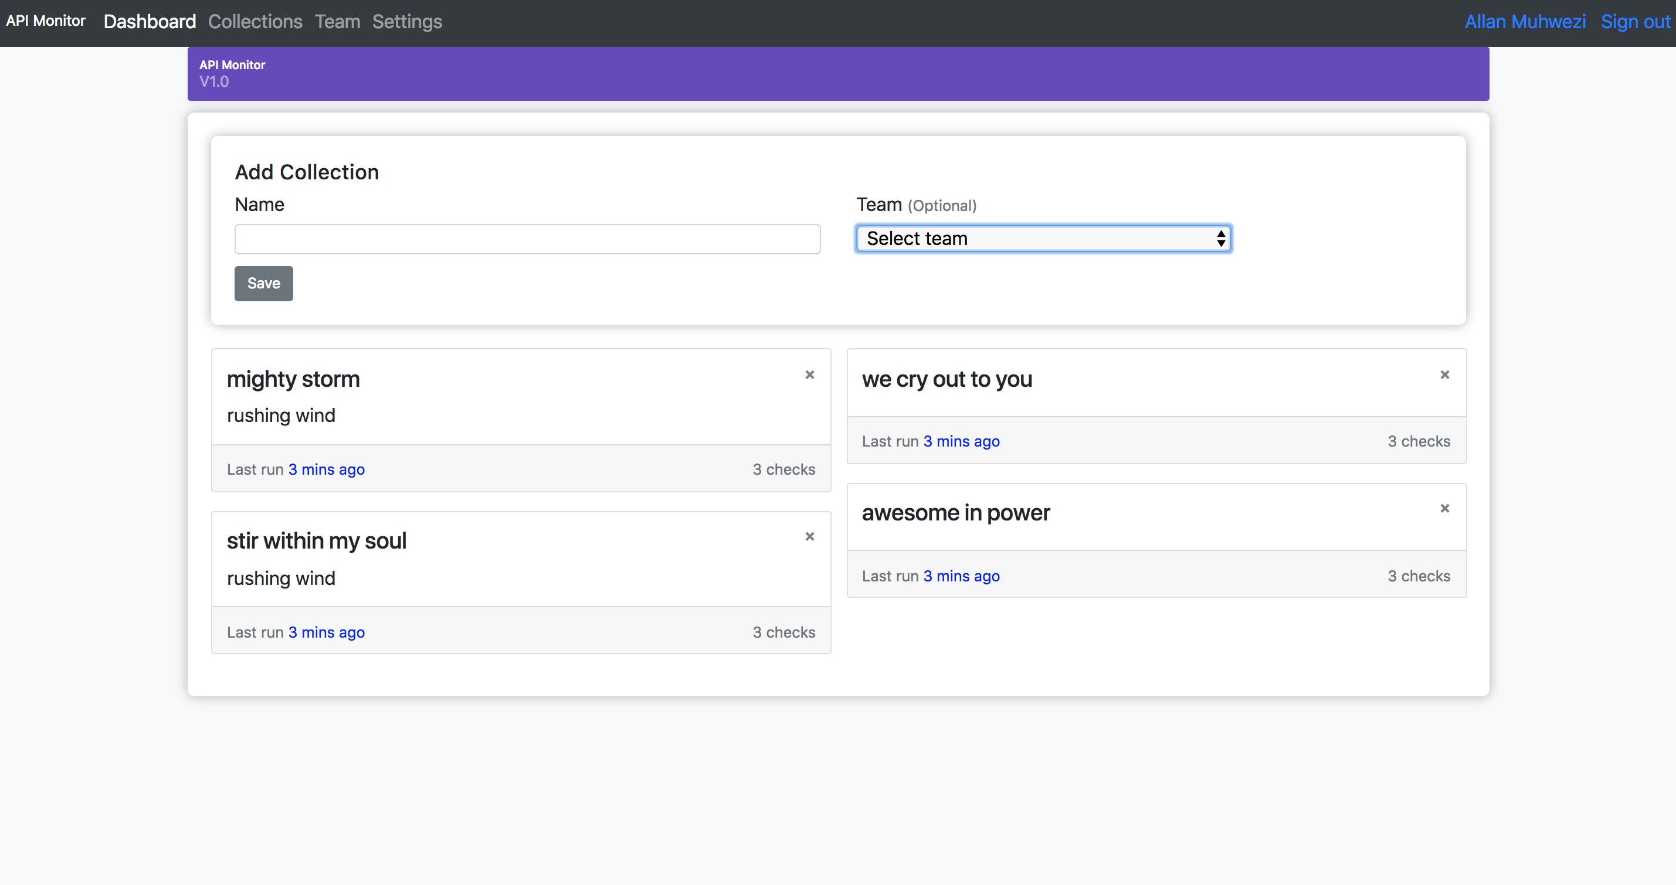Open the 'awesome in power' collection title
The height and width of the screenshot is (885, 1676).
tap(955, 513)
